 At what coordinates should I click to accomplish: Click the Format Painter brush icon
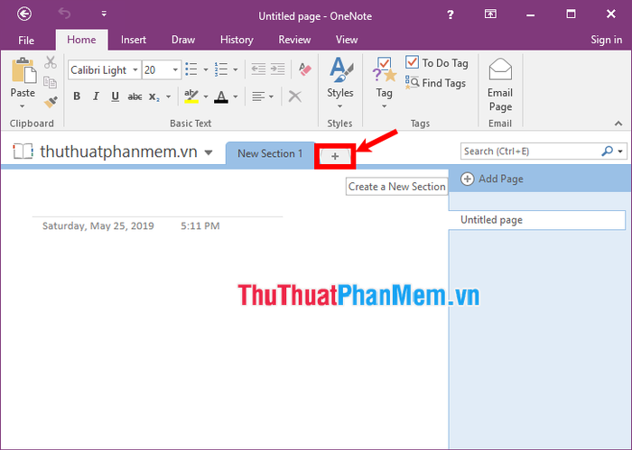[51, 102]
